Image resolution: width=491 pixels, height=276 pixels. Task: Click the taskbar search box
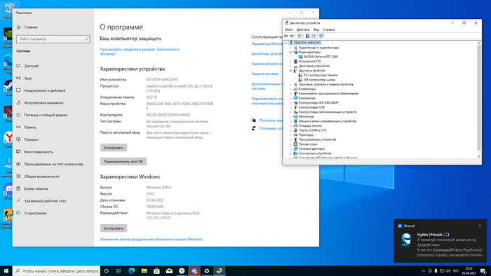tap(56, 271)
